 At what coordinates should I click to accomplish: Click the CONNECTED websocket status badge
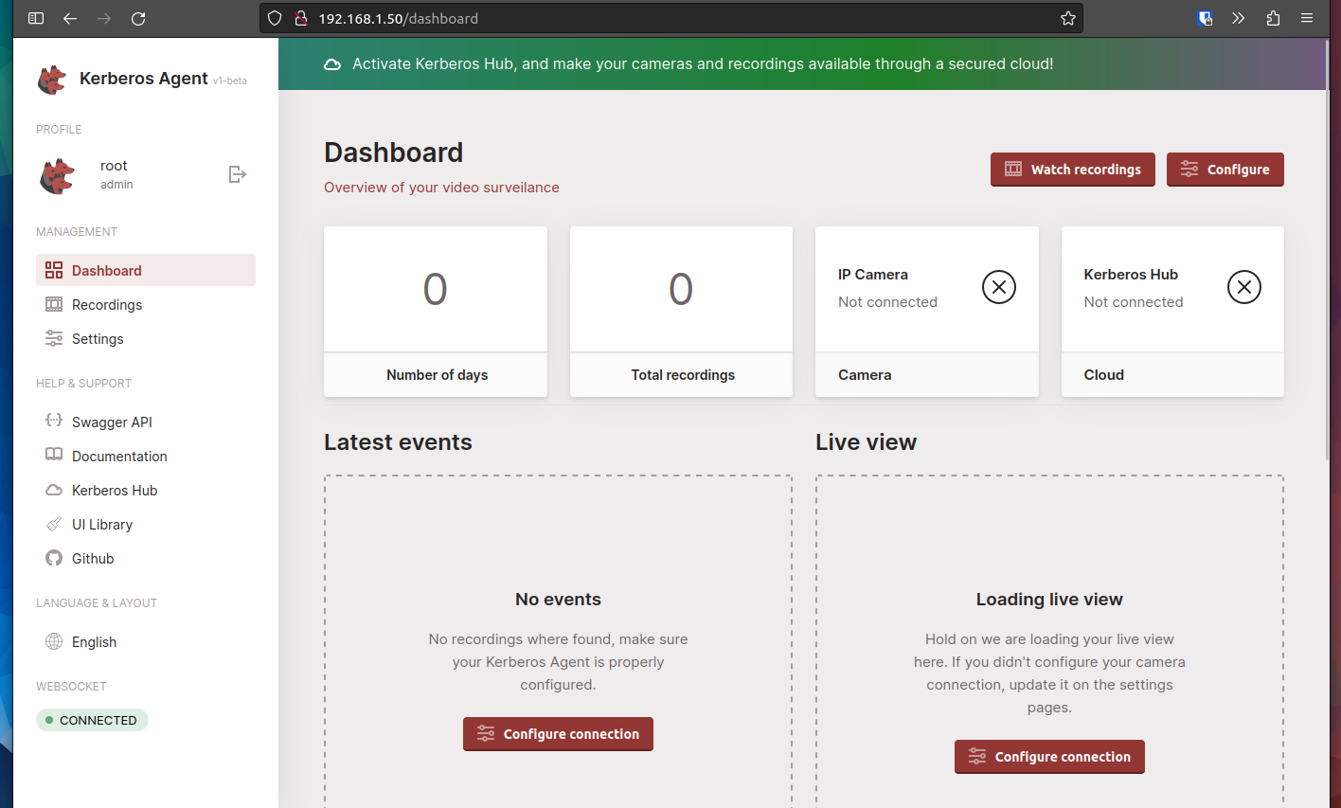(x=92, y=720)
